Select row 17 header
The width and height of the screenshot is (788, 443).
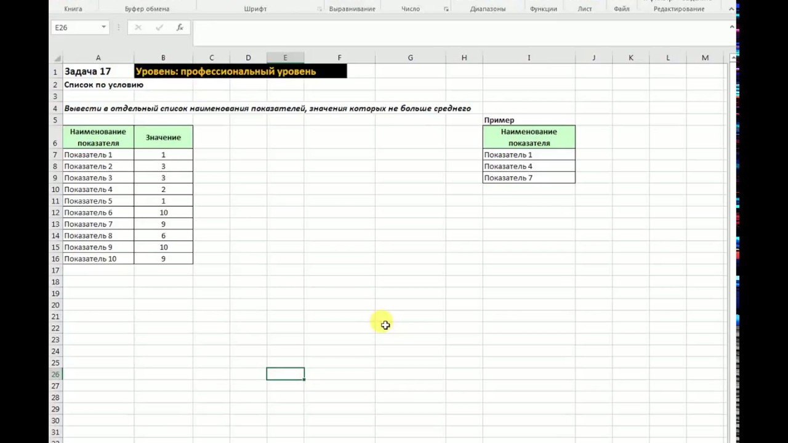pos(55,270)
